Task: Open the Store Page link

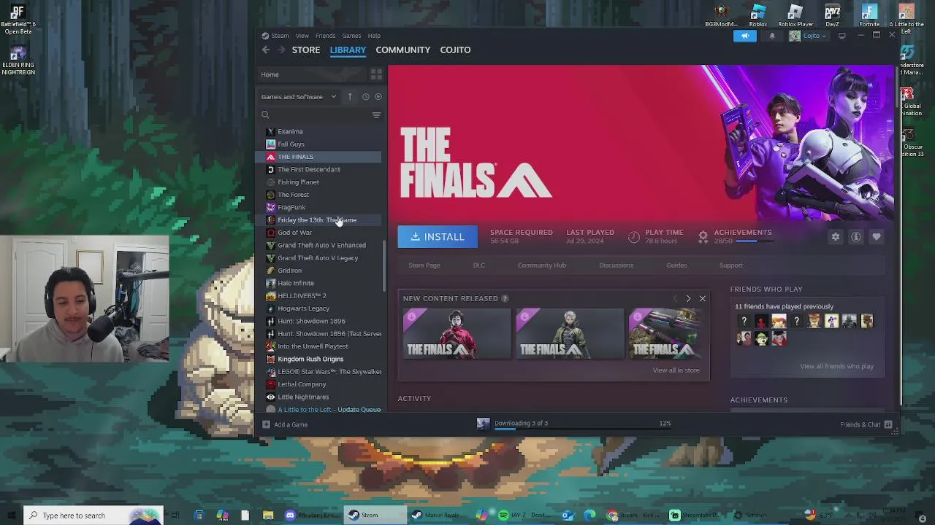Action: point(424,265)
